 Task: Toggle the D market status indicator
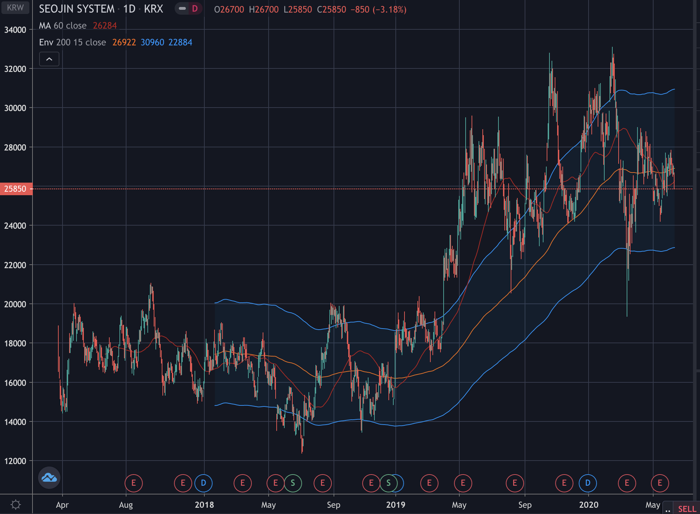tap(195, 8)
